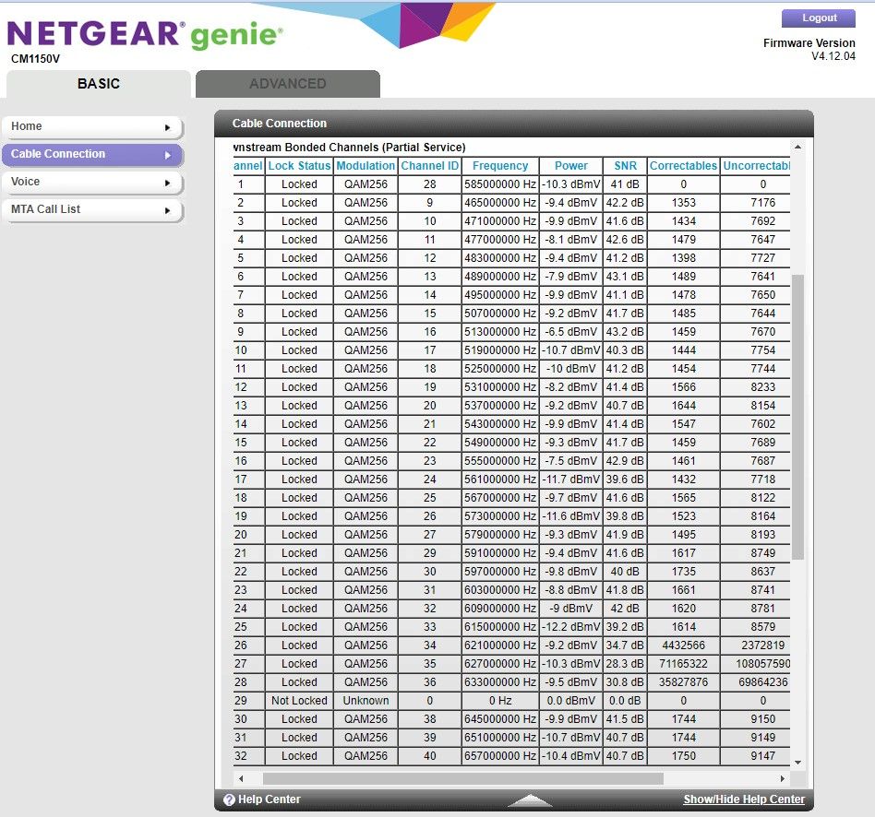This screenshot has height=817, width=875.
Task: Log out with the Logout button
Action: [x=818, y=18]
